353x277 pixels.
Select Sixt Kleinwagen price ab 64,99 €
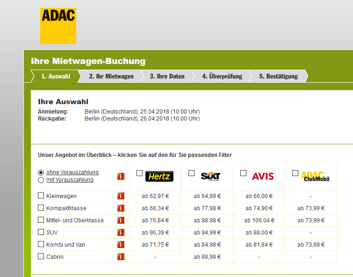(x=207, y=196)
